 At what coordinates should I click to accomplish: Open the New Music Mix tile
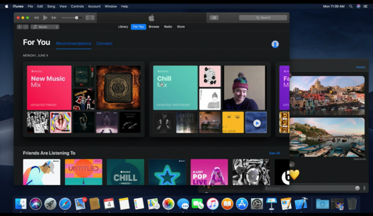pyautogui.click(x=49, y=88)
